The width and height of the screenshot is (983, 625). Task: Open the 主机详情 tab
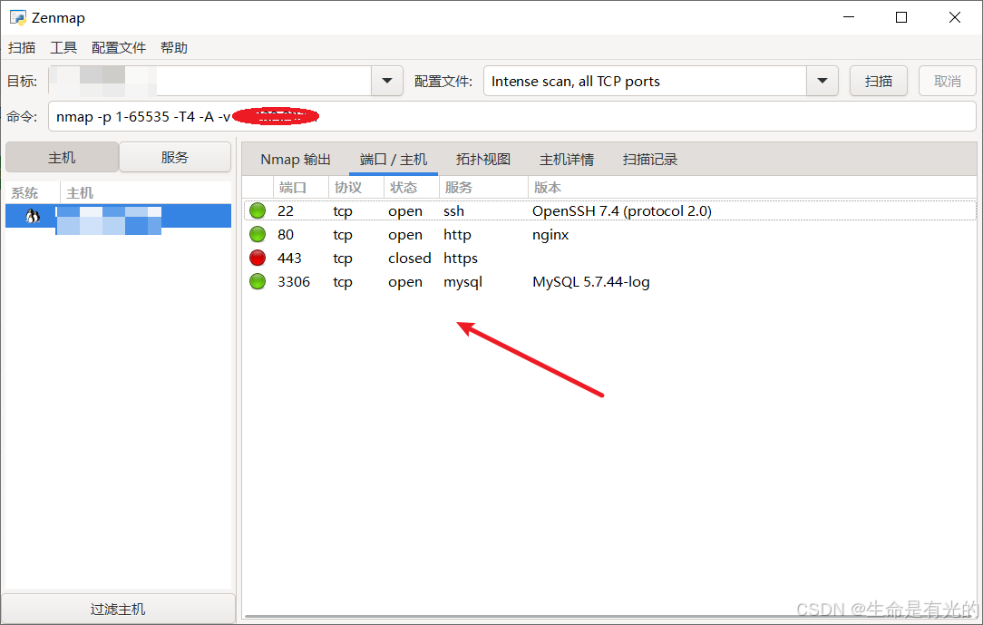coord(567,160)
